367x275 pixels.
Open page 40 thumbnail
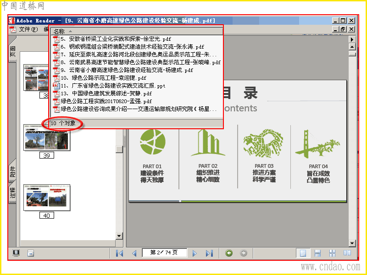tap(47, 198)
